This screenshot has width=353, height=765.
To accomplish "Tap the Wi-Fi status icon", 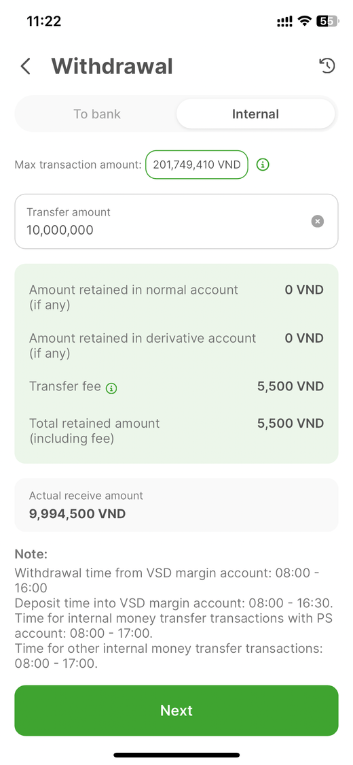I will [x=305, y=21].
